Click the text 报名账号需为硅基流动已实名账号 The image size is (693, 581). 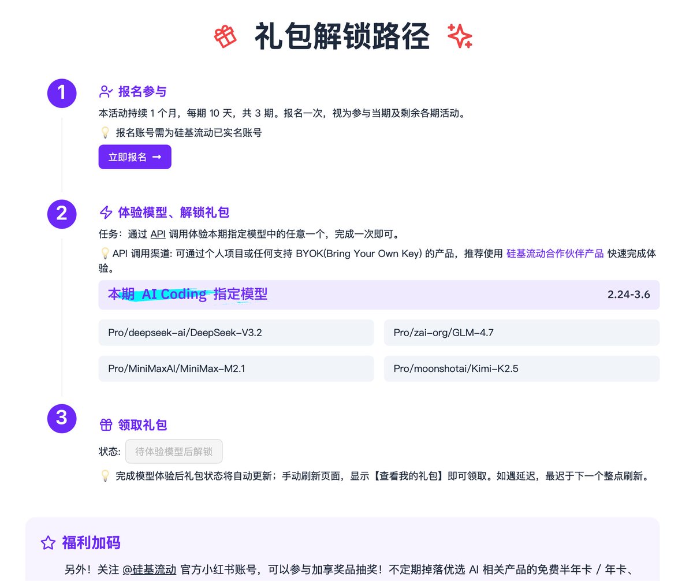click(x=189, y=132)
